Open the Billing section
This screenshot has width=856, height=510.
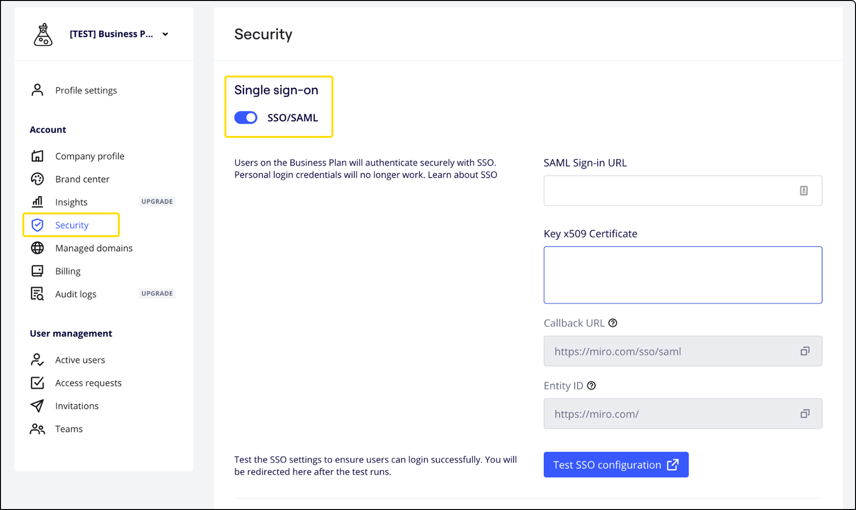tap(68, 271)
